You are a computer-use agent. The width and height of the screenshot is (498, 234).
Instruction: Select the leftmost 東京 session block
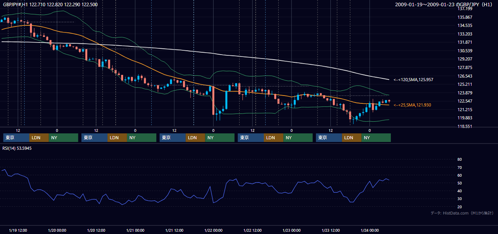pyautogui.click(x=16, y=138)
